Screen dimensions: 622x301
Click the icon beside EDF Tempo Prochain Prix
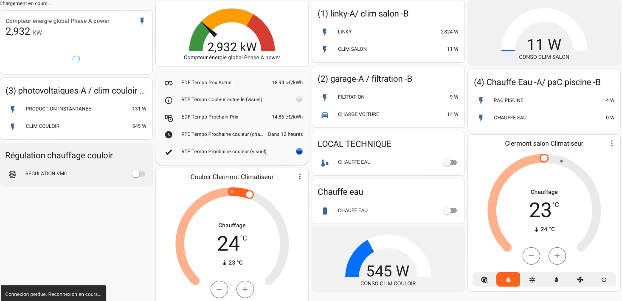click(x=169, y=117)
